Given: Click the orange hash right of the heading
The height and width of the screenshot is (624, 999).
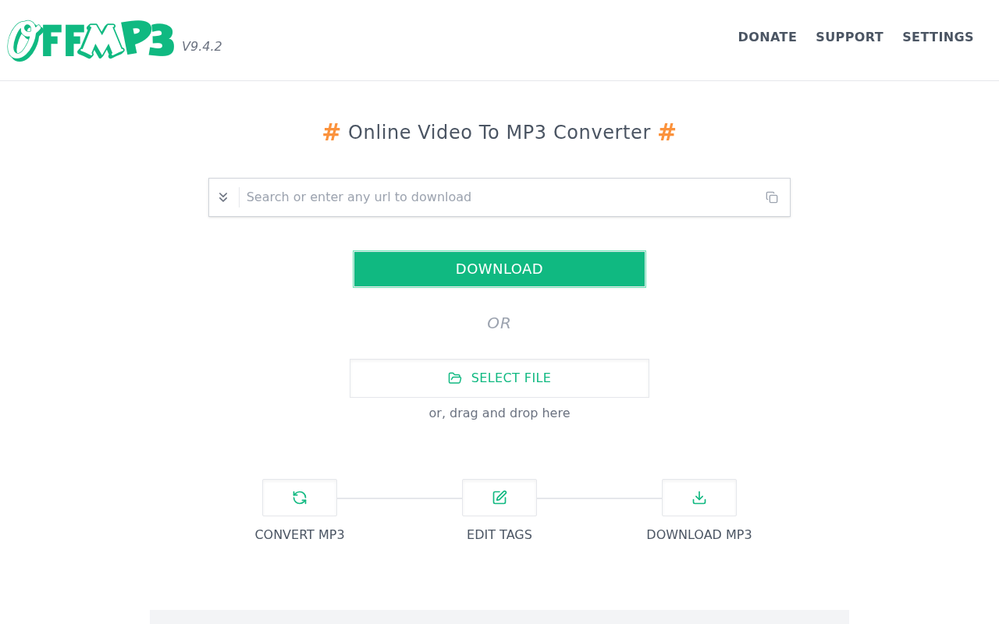Looking at the screenshot, I should [x=667, y=133].
